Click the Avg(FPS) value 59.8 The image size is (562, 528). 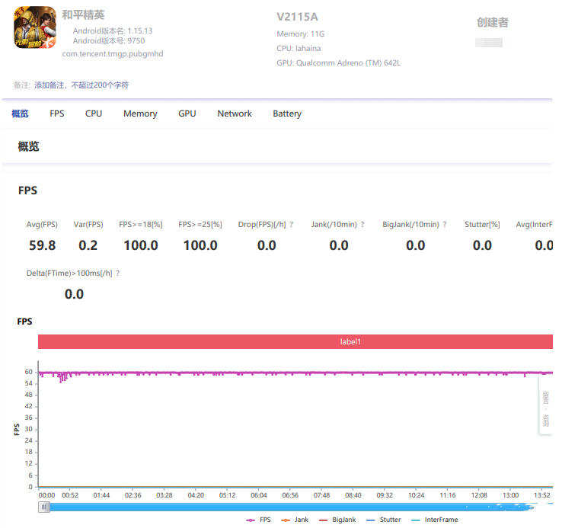pos(43,245)
